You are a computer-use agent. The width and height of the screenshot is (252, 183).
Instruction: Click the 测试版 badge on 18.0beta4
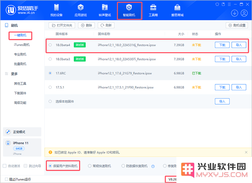[x=80, y=45]
